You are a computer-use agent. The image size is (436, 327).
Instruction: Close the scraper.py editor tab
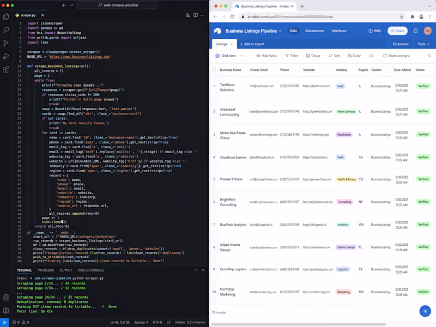pos(43,15)
